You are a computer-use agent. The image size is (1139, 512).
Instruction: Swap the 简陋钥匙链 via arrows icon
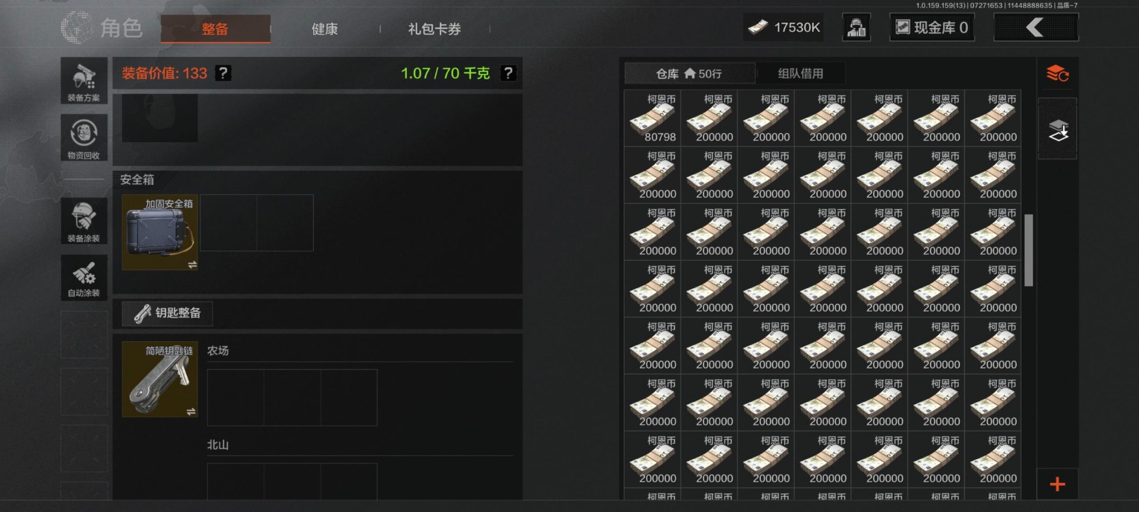click(191, 412)
